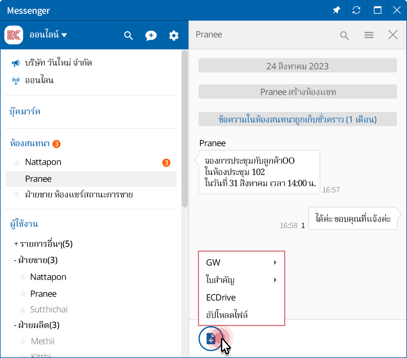Choose อัปโหลดไฟล์ from the popup menu
The height and width of the screenshot is (358, 407).
click(x=227, y=315)
